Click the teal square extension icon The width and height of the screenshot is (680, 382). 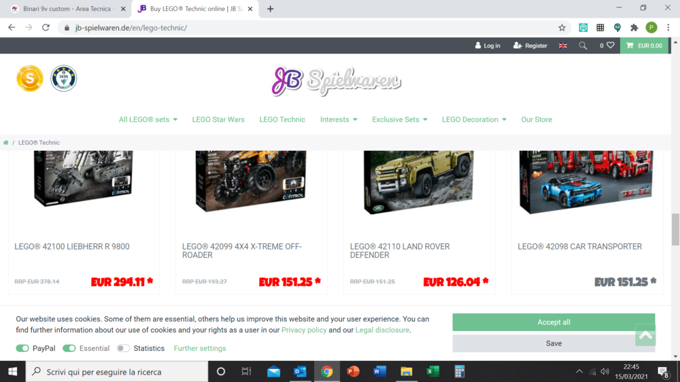[x=583, y=28]
